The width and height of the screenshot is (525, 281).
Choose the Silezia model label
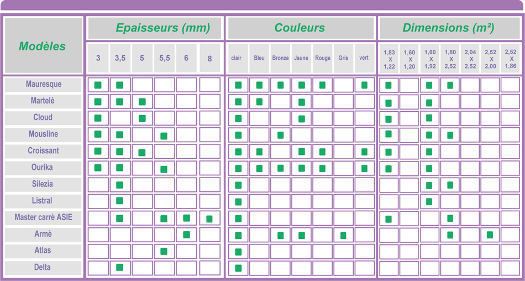coord(43,184)
